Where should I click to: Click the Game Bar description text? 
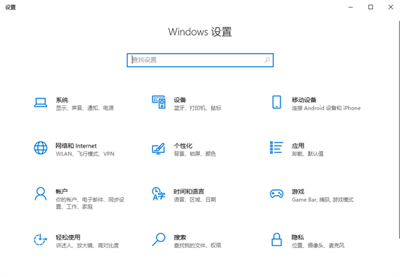click(x=323, y=200)
